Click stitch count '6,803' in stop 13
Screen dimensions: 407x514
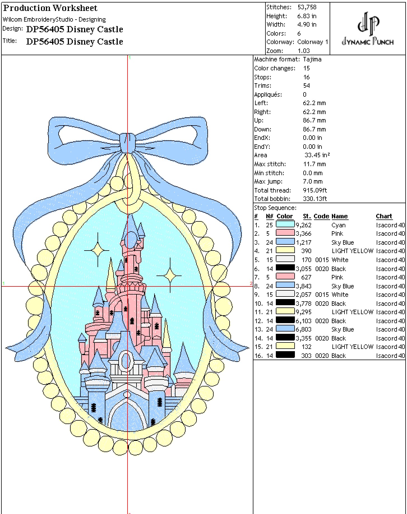click(304, 329)
